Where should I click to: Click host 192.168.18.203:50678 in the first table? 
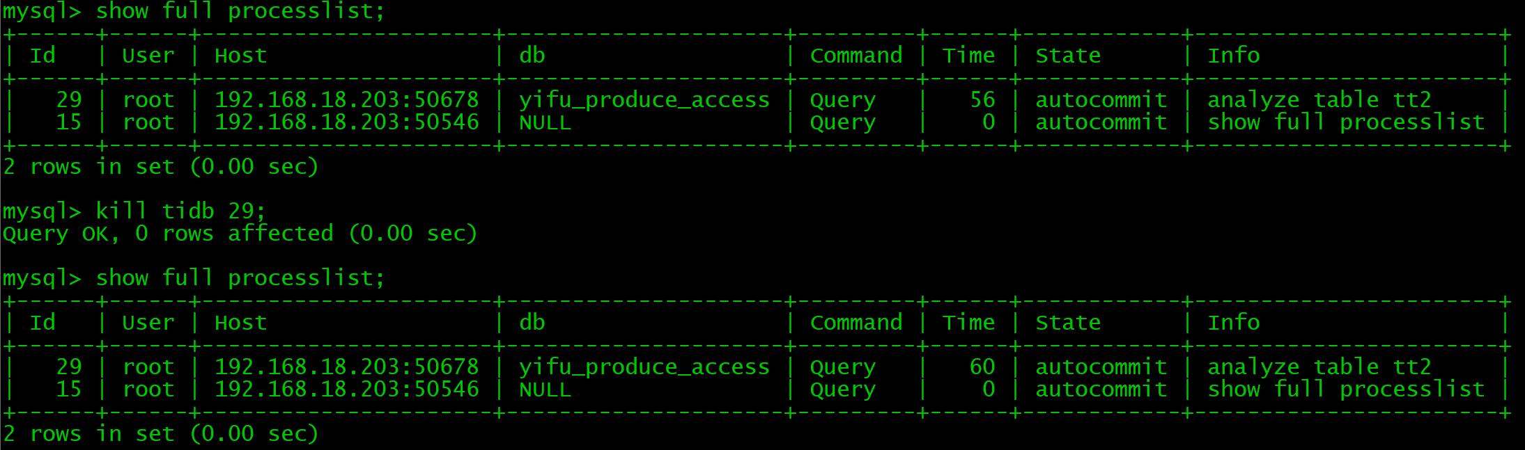click(x=346, y=100)
